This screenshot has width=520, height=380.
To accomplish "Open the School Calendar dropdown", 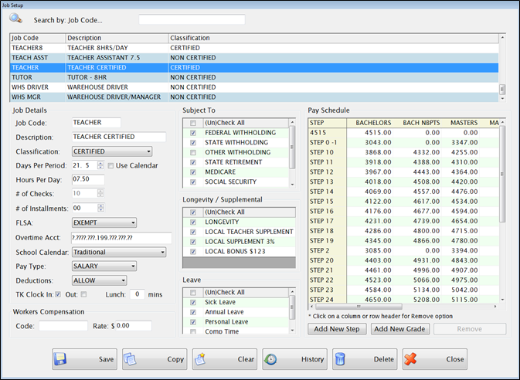I will pos(119,252).
